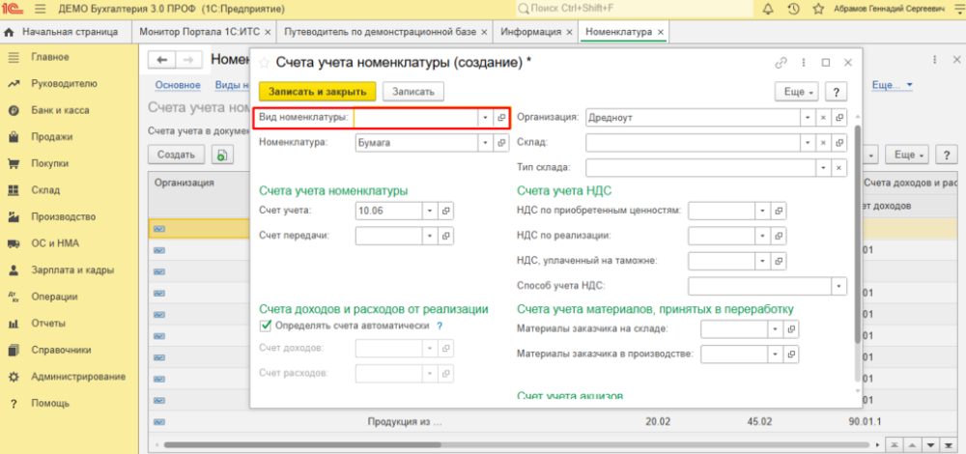Click the Записать button
Screen dimensions: 966x454
pos(413,91)
